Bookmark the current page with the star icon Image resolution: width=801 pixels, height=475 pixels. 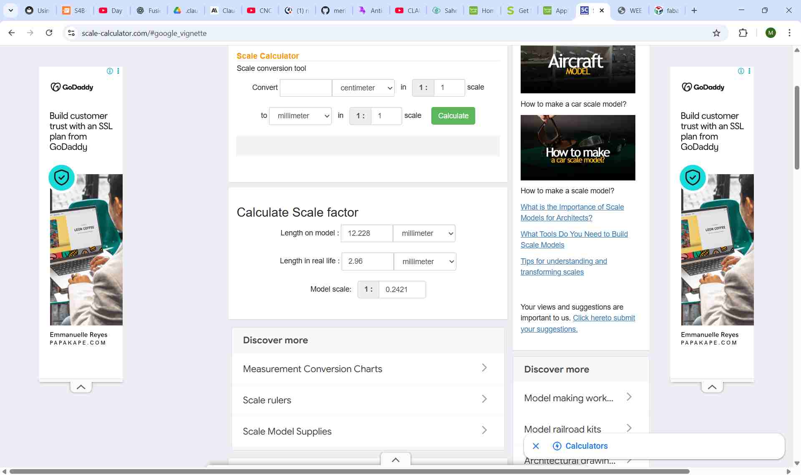pyautogui.click(x=716, y=33)
